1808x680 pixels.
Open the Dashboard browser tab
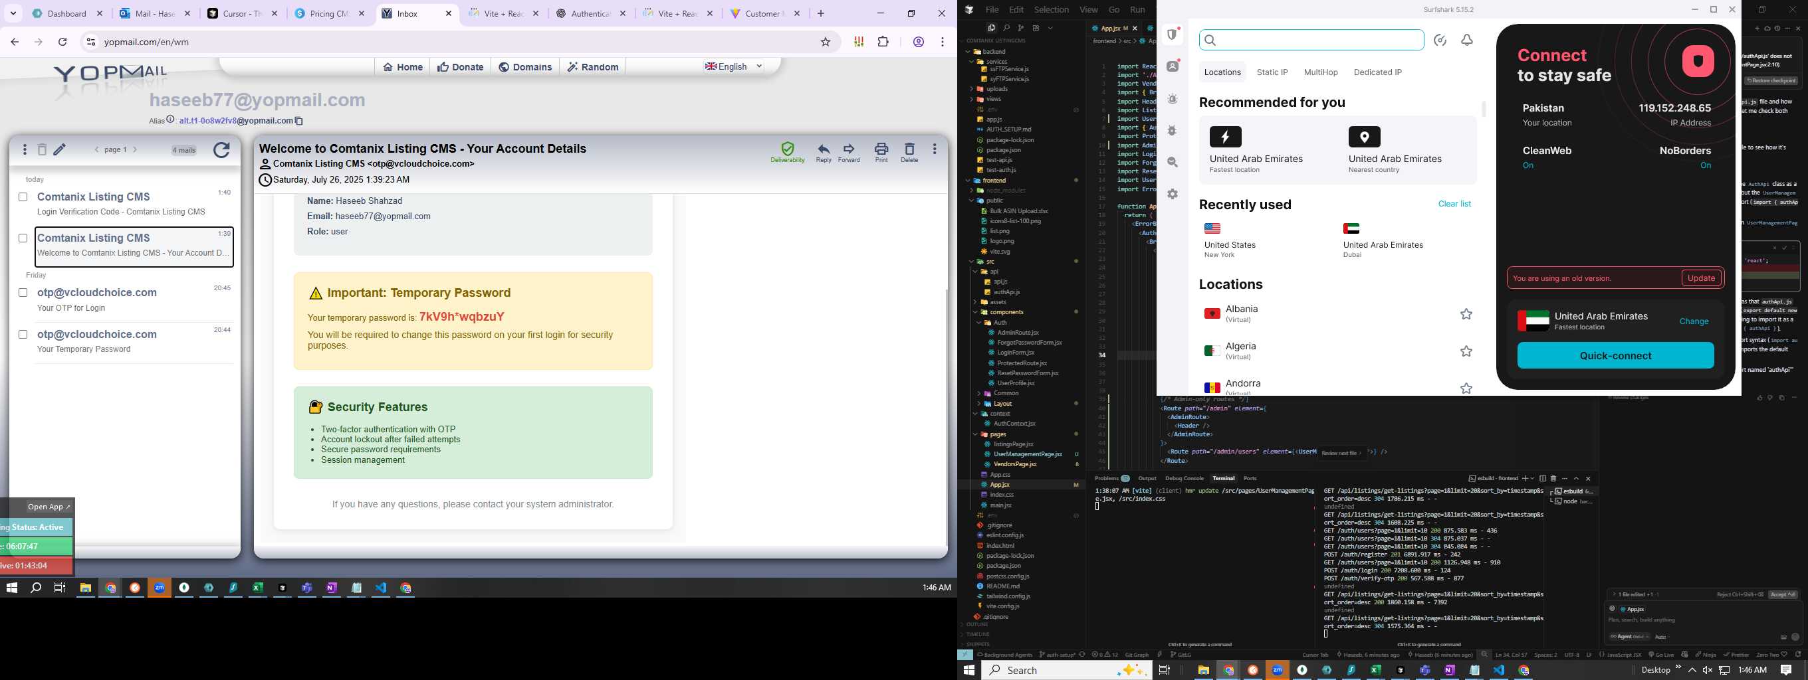pyautogui.click(x=67, y=13)
